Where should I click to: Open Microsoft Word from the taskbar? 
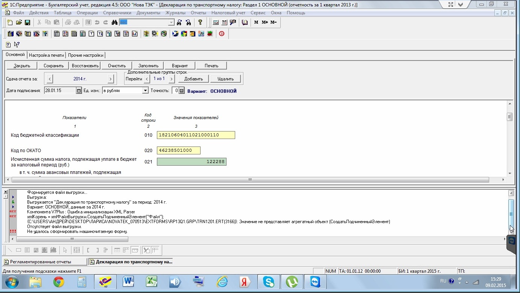(x=128, y=281)
